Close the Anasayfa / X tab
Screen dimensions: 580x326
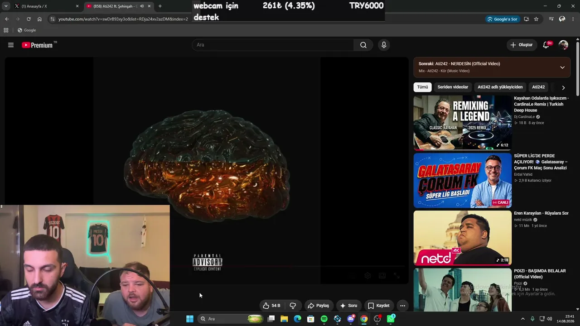[77, 6]
